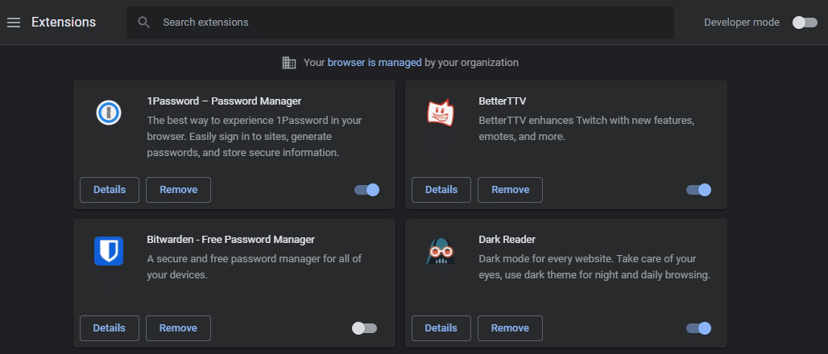Click the 'Developer mode' label
Image resolution: width=828 pixels, height=354 pixels.
point(741,23)
